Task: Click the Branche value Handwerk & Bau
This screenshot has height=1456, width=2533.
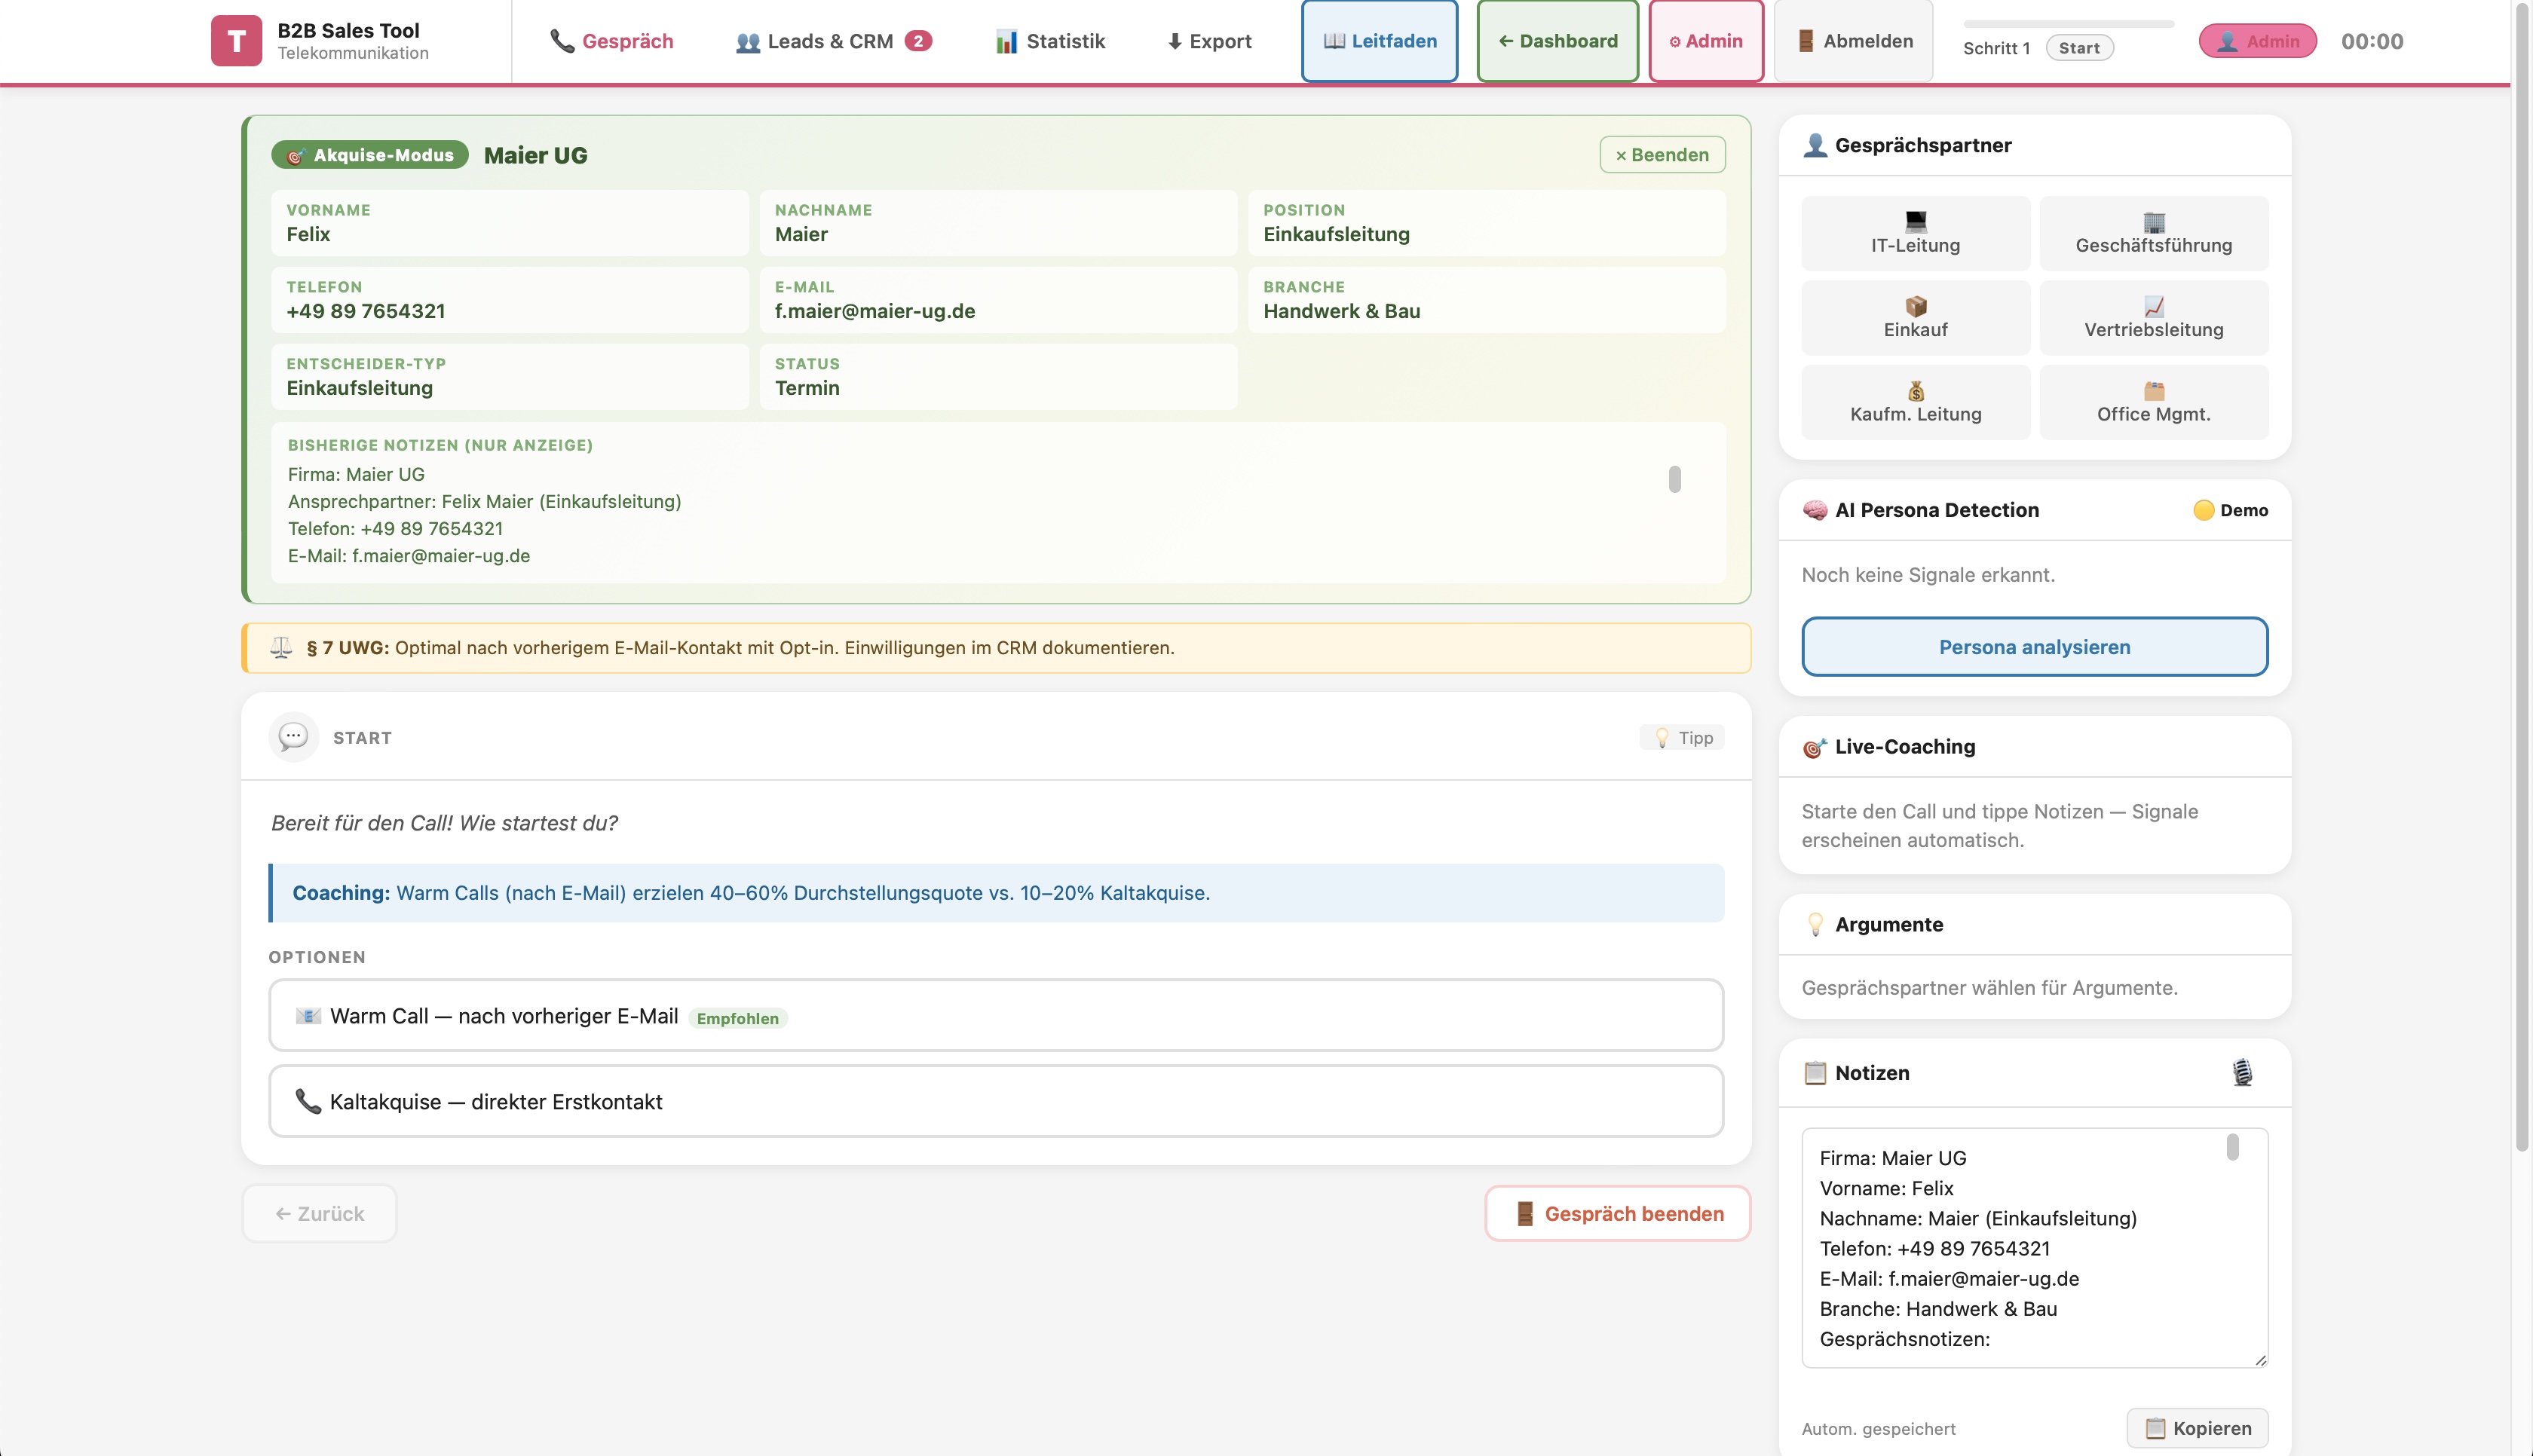Action: click(1341, 311)
